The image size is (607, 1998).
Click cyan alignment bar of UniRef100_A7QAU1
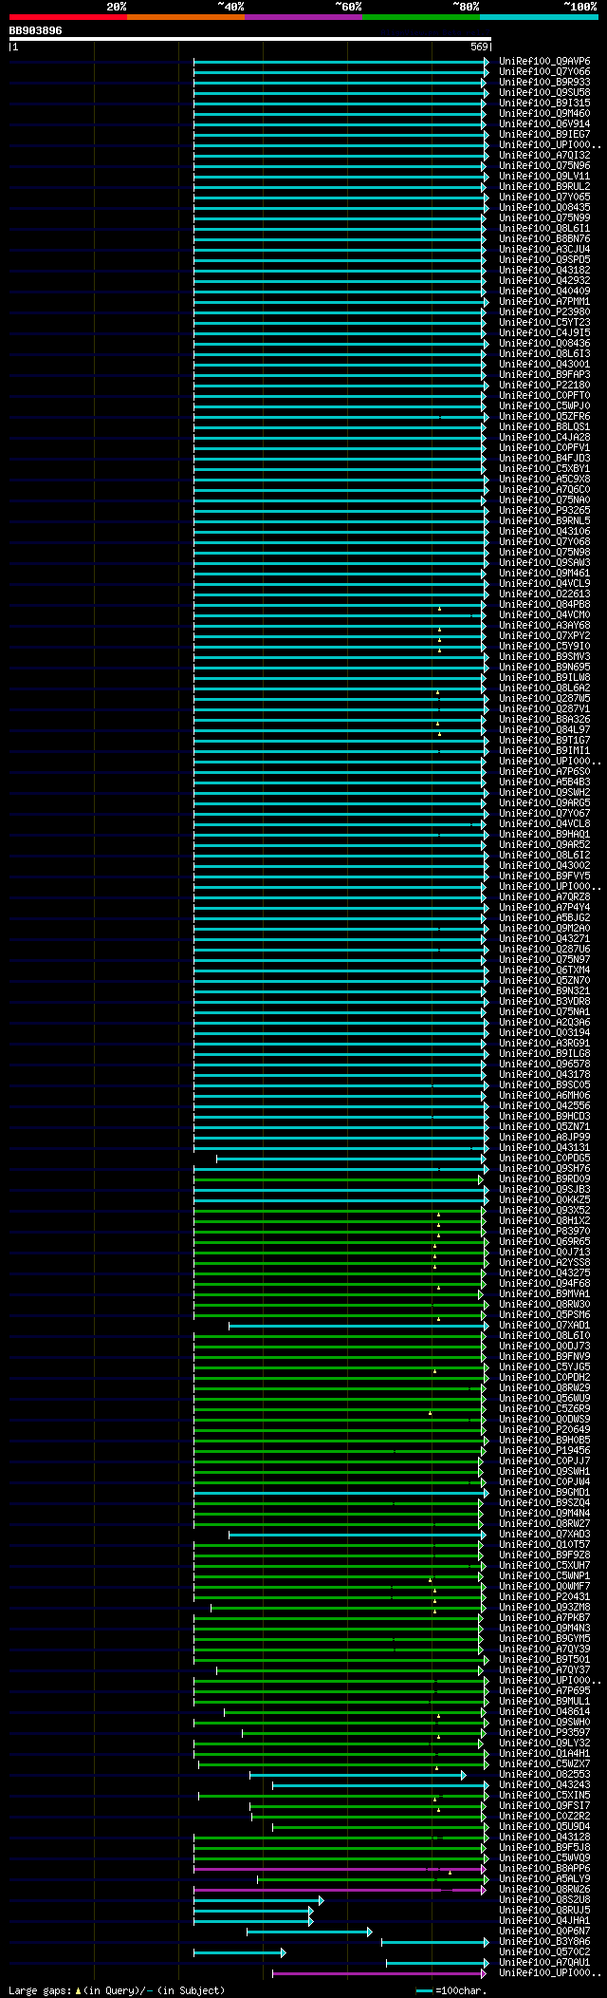click(x=437, y=1963)
